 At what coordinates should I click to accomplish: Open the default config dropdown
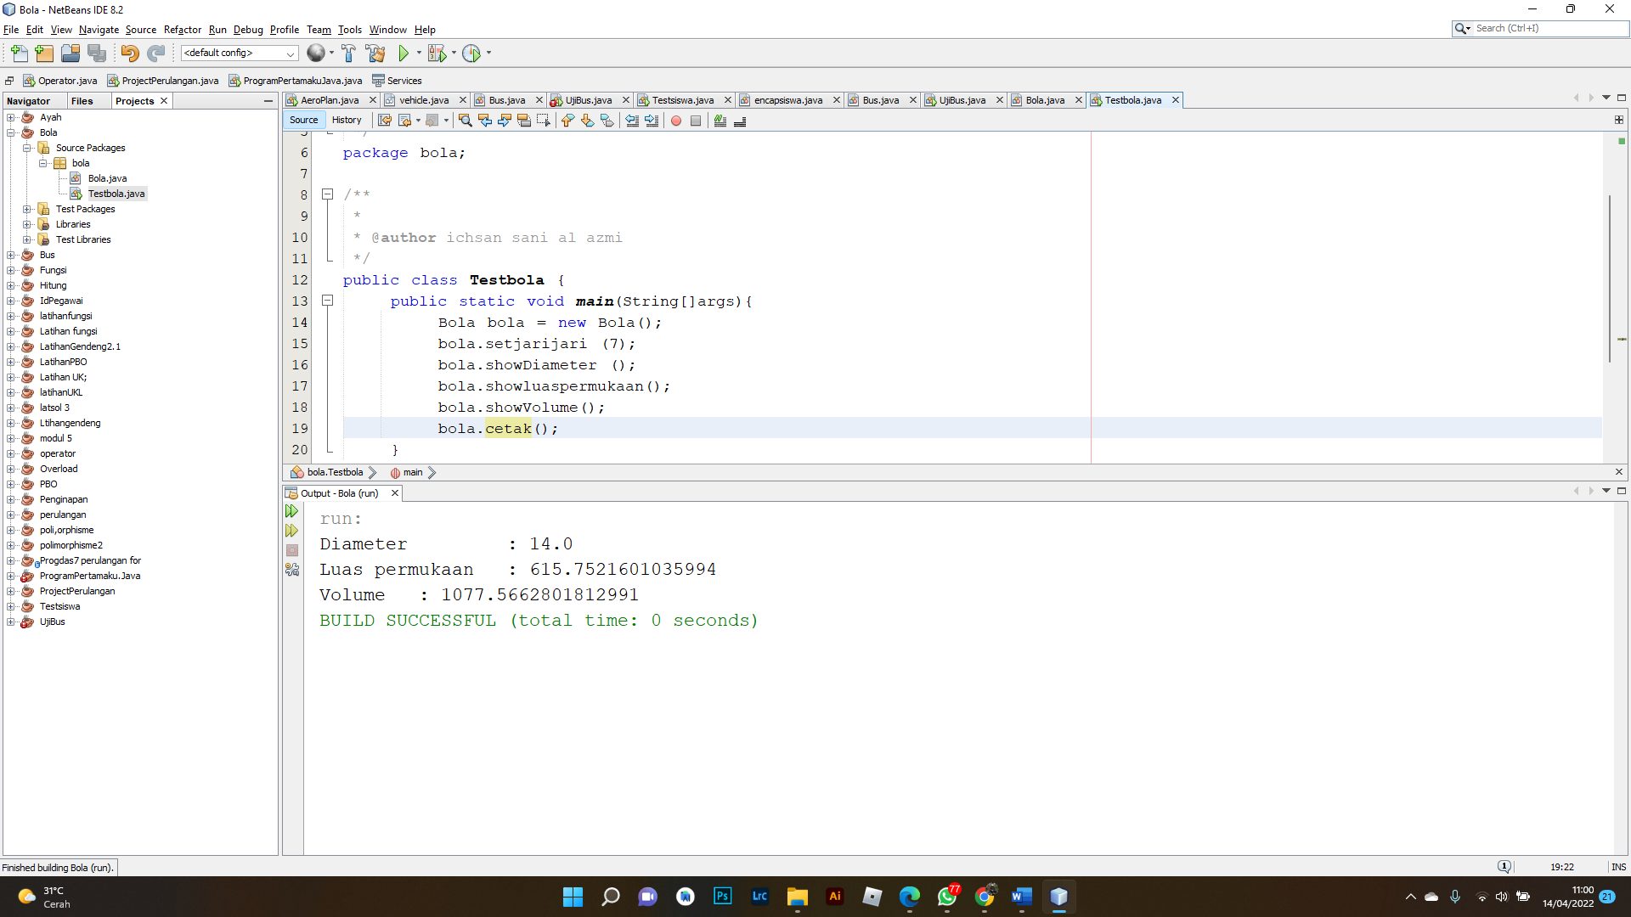pos(240,53)
